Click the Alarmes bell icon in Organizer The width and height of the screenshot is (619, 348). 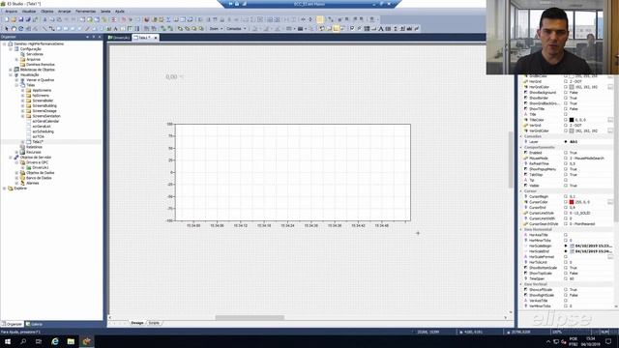click(x=22, y=183)
